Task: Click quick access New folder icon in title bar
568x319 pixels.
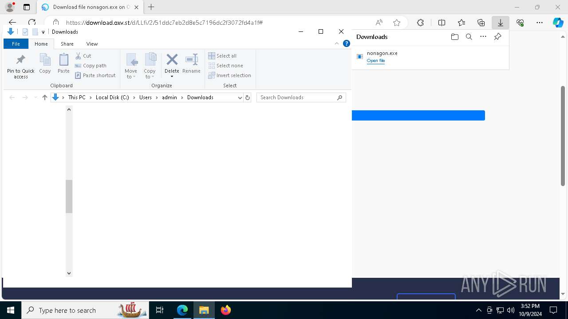Action: [x=35, y=32]
